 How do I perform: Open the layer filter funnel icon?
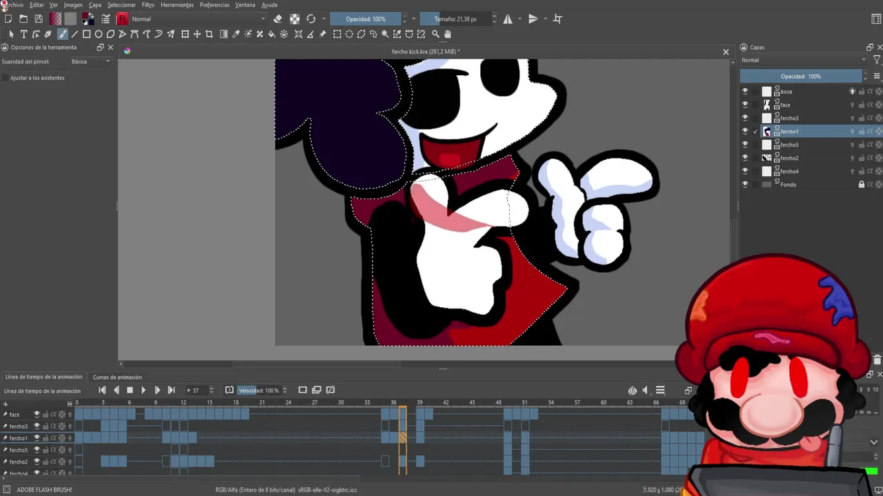[x=877, y=60]
